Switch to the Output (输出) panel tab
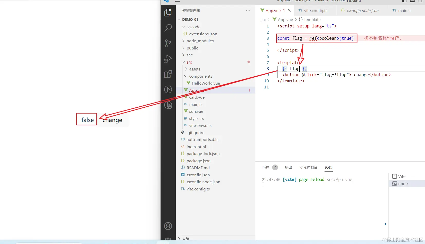 click(289, 167)
